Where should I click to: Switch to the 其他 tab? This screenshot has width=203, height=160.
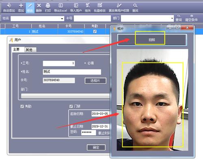[30, 50]
